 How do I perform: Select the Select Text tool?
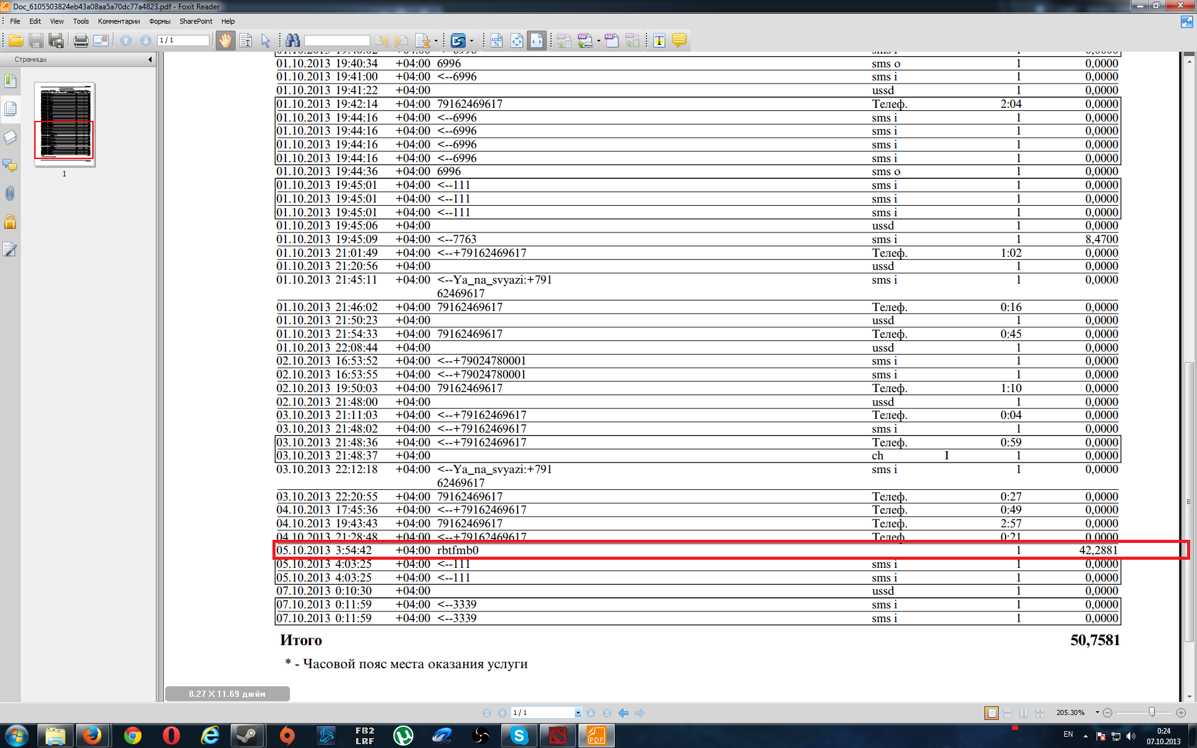coord(246,41)
